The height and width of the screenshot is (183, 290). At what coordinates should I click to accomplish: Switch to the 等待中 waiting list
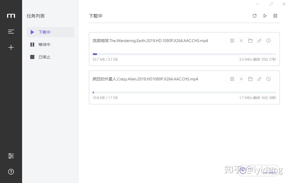click(44, 44)
